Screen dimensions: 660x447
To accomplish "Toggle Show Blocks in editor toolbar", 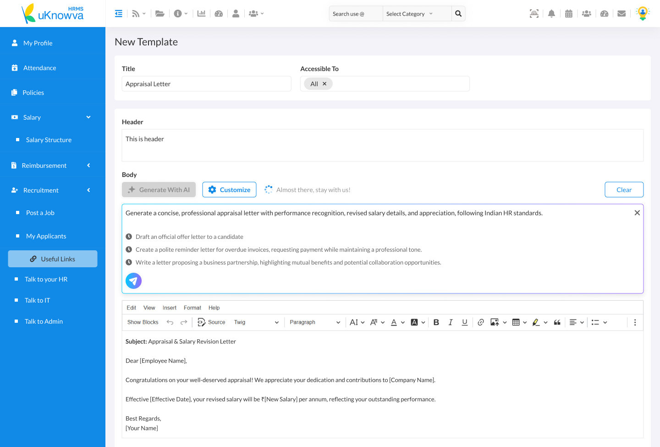I will (x=143, y=322).
